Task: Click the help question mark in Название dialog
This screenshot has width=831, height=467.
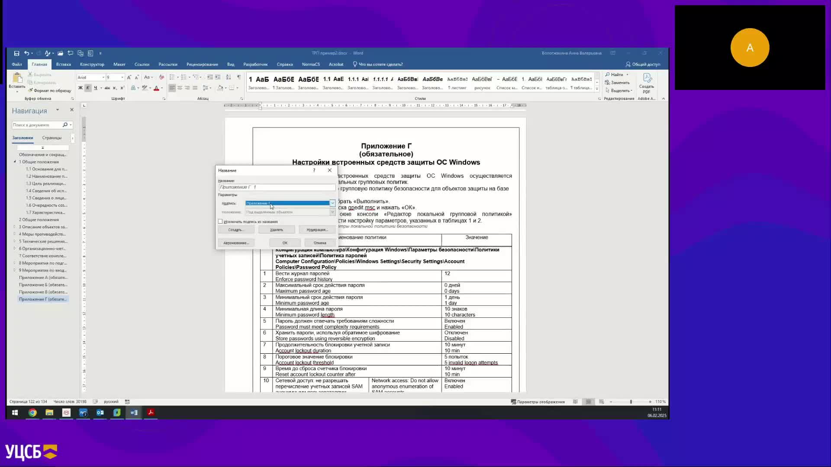Action: coord(314,170)
